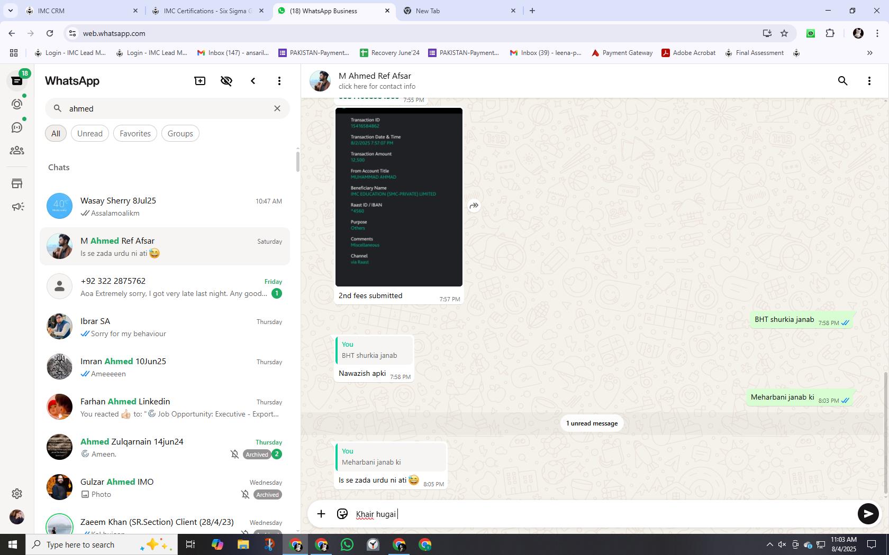The width and height of the screenshot is (889, 555).
Task: Click the chat list scrollbar
Action: coord(297,162)
